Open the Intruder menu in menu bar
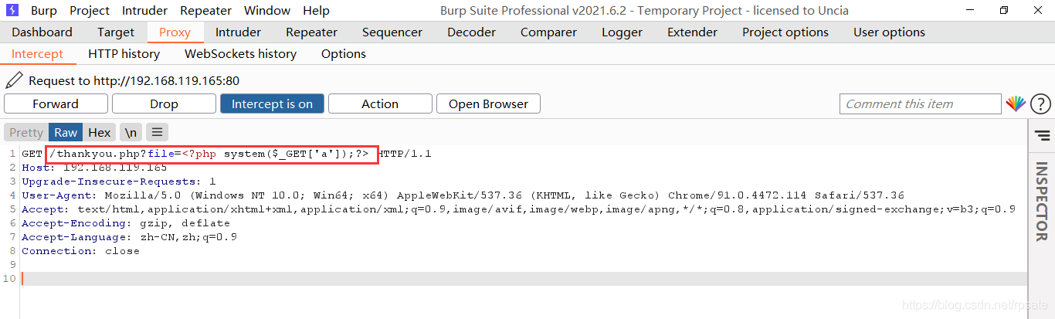This screenshot has height=319, width=1055. point(145,10)
